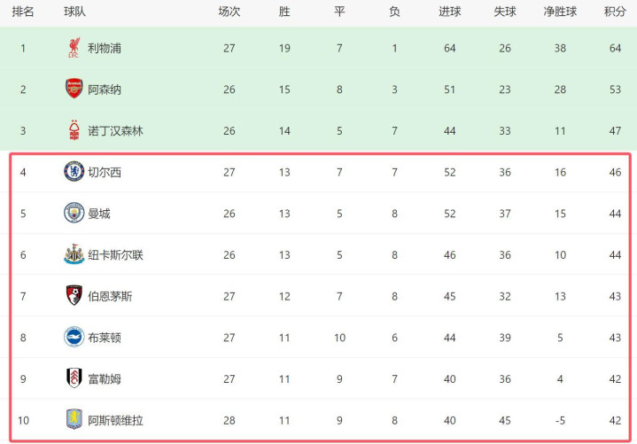
Task: Sort table by 净胜球 column header
Action: 560,12
